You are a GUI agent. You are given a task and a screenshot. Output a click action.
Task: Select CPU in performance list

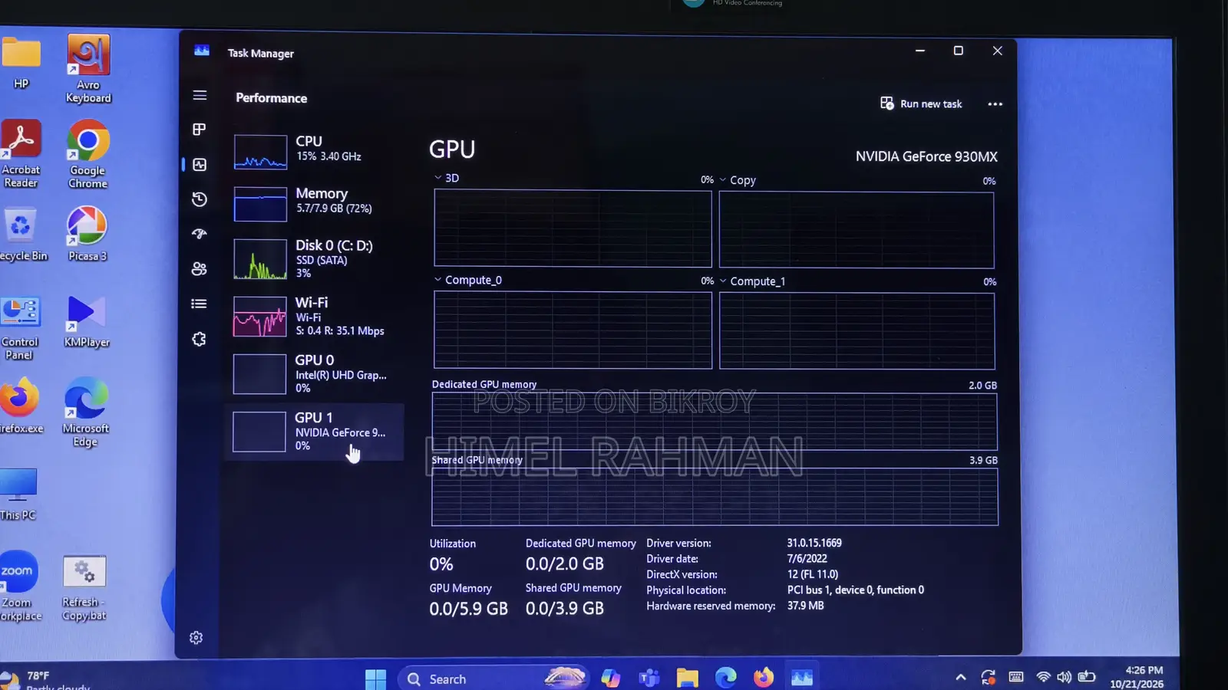(x=315, y=151)
